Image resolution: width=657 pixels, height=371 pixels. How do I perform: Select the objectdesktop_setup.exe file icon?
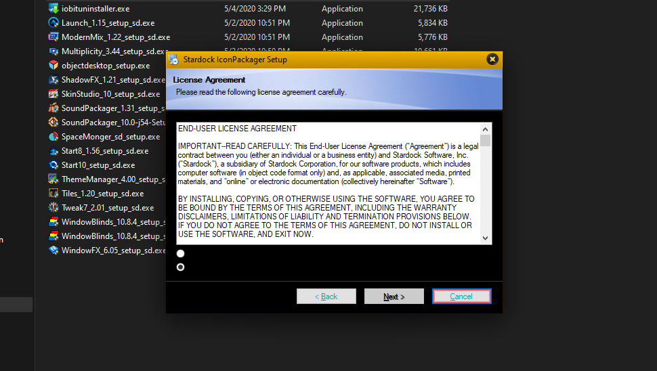[54, 66]
